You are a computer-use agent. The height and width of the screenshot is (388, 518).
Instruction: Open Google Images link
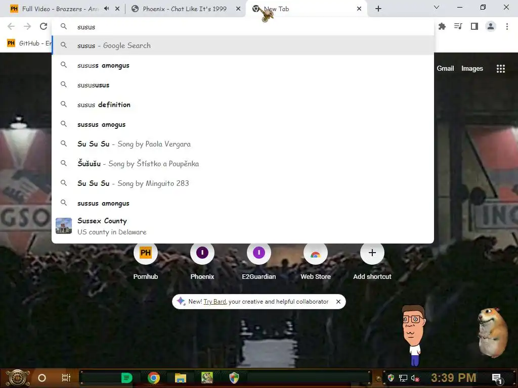tap(472, 68)
